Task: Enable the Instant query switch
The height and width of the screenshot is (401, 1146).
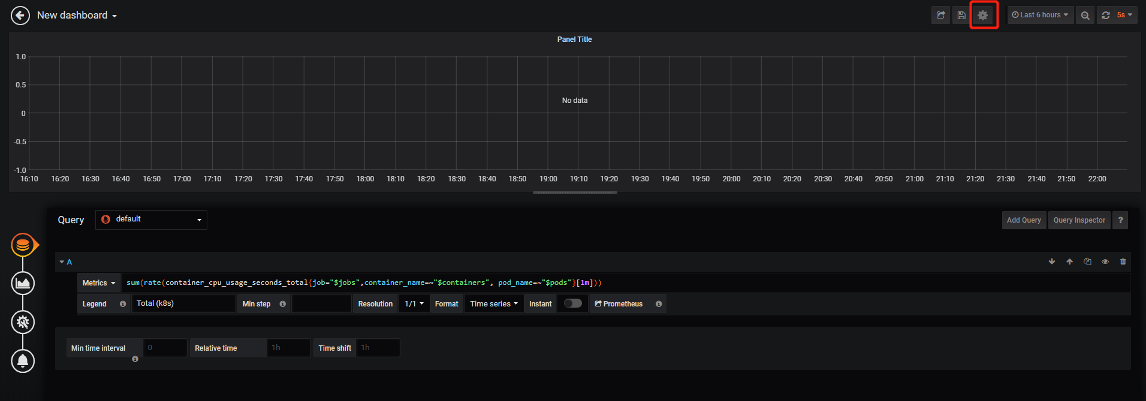Action: (572, 303)
